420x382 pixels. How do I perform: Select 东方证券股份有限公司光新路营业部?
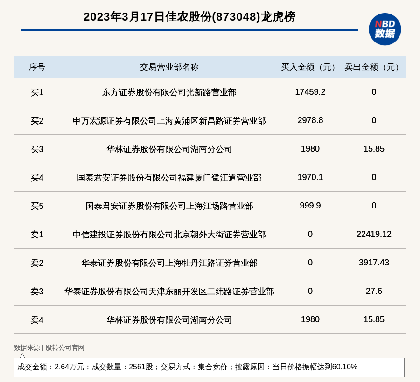click(169, 92)
